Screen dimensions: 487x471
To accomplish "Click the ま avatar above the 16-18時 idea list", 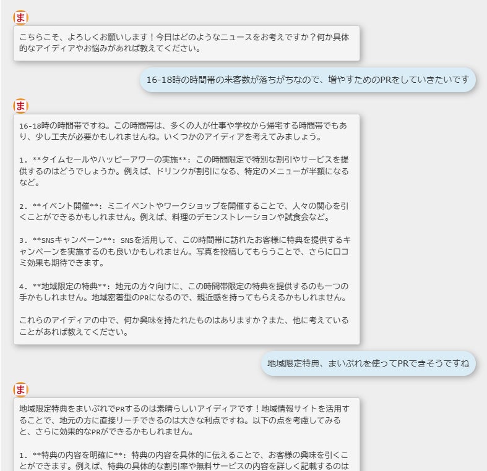I will coord(20,106).
